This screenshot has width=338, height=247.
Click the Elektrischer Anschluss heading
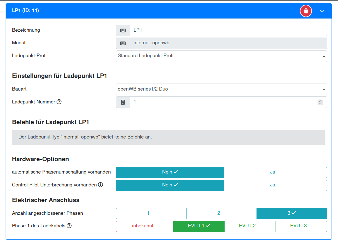coord(46,200)
